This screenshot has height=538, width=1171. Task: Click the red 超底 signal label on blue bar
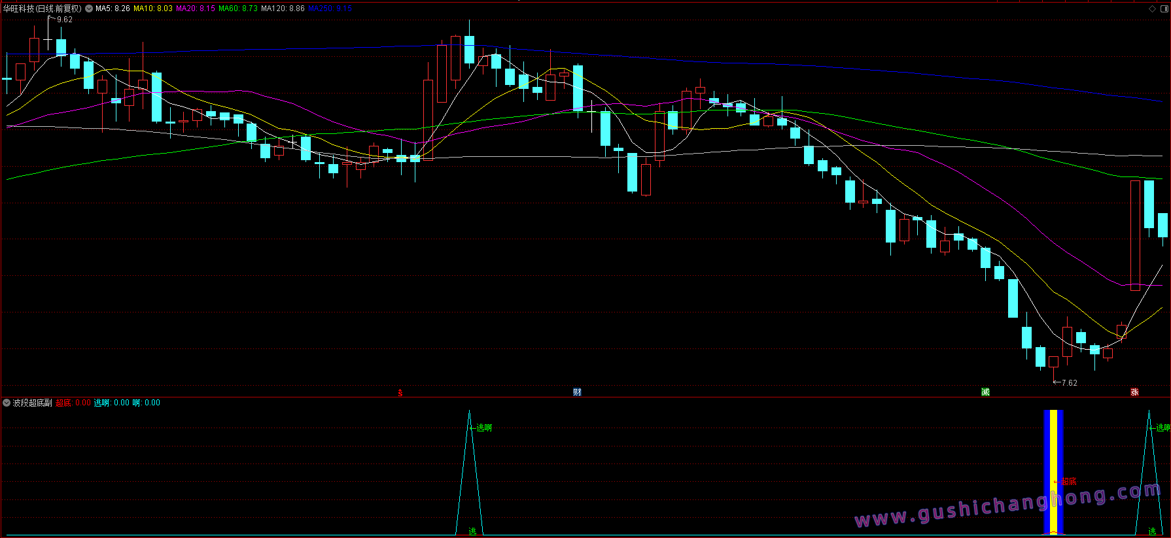(x=1069, y=481)
